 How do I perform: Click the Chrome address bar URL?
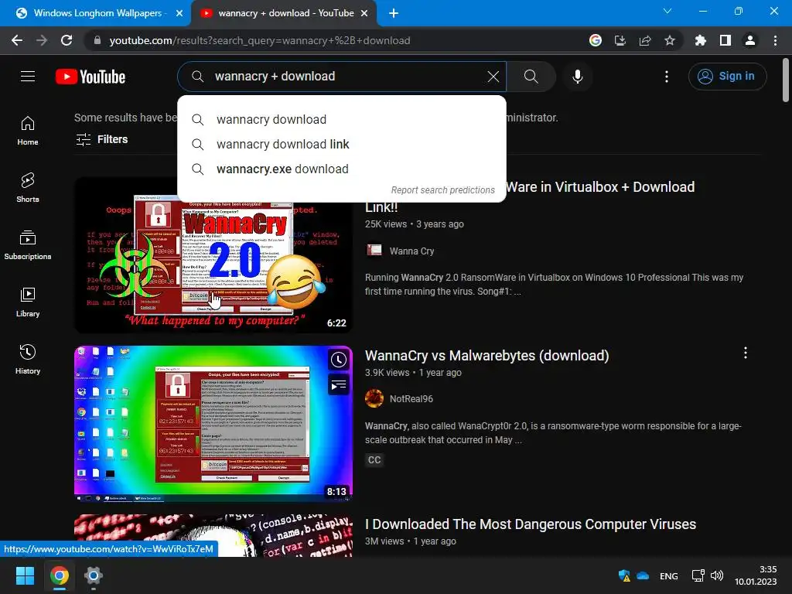pos(260,40)
